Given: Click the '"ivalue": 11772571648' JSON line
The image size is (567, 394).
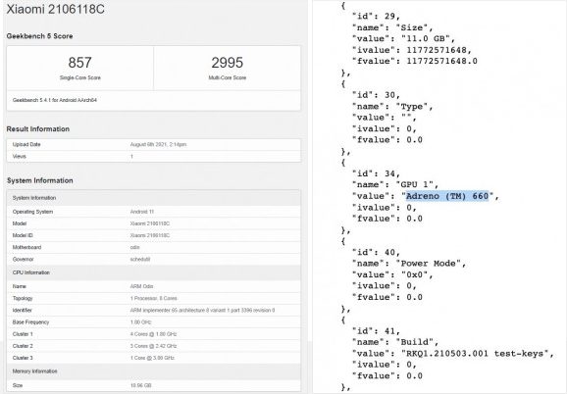Looking at the screenshot, I should [x=412, y=50].
